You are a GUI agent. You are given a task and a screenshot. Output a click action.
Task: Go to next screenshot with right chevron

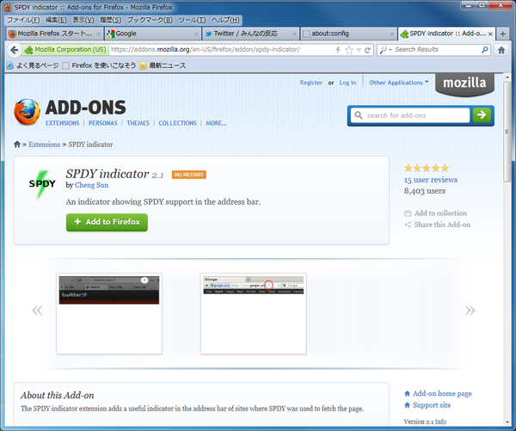pos(470,311)
